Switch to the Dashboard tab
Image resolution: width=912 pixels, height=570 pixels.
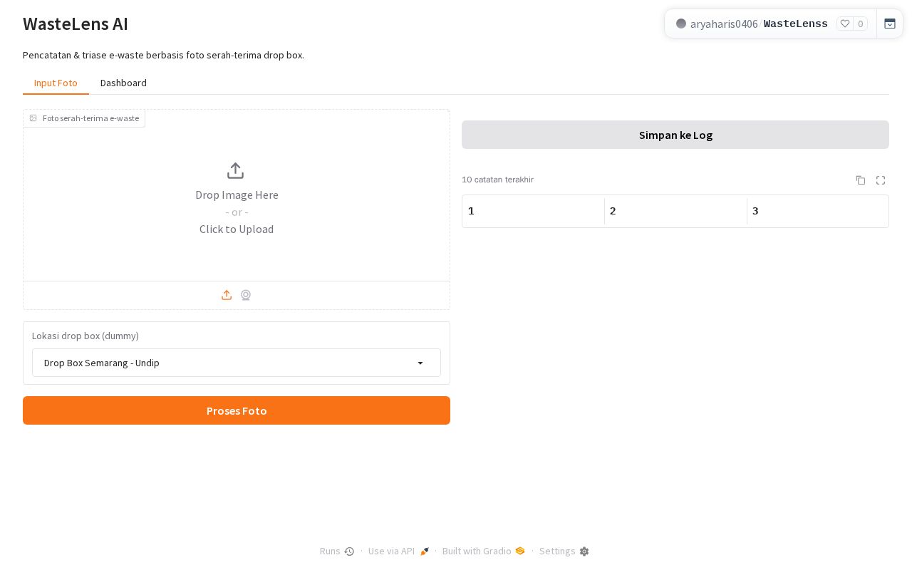tap(123, 83)
